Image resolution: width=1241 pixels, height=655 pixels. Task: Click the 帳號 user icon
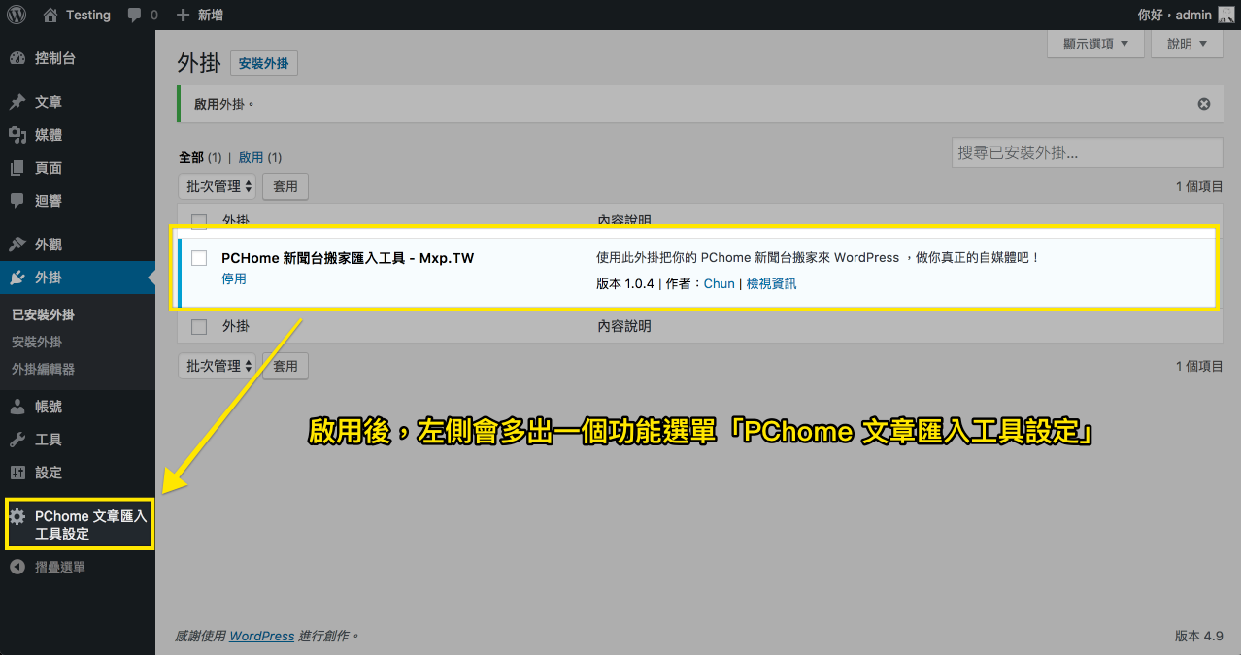pos(17,407)
